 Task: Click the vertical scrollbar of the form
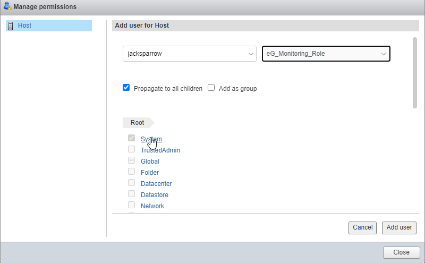(415, 73)
